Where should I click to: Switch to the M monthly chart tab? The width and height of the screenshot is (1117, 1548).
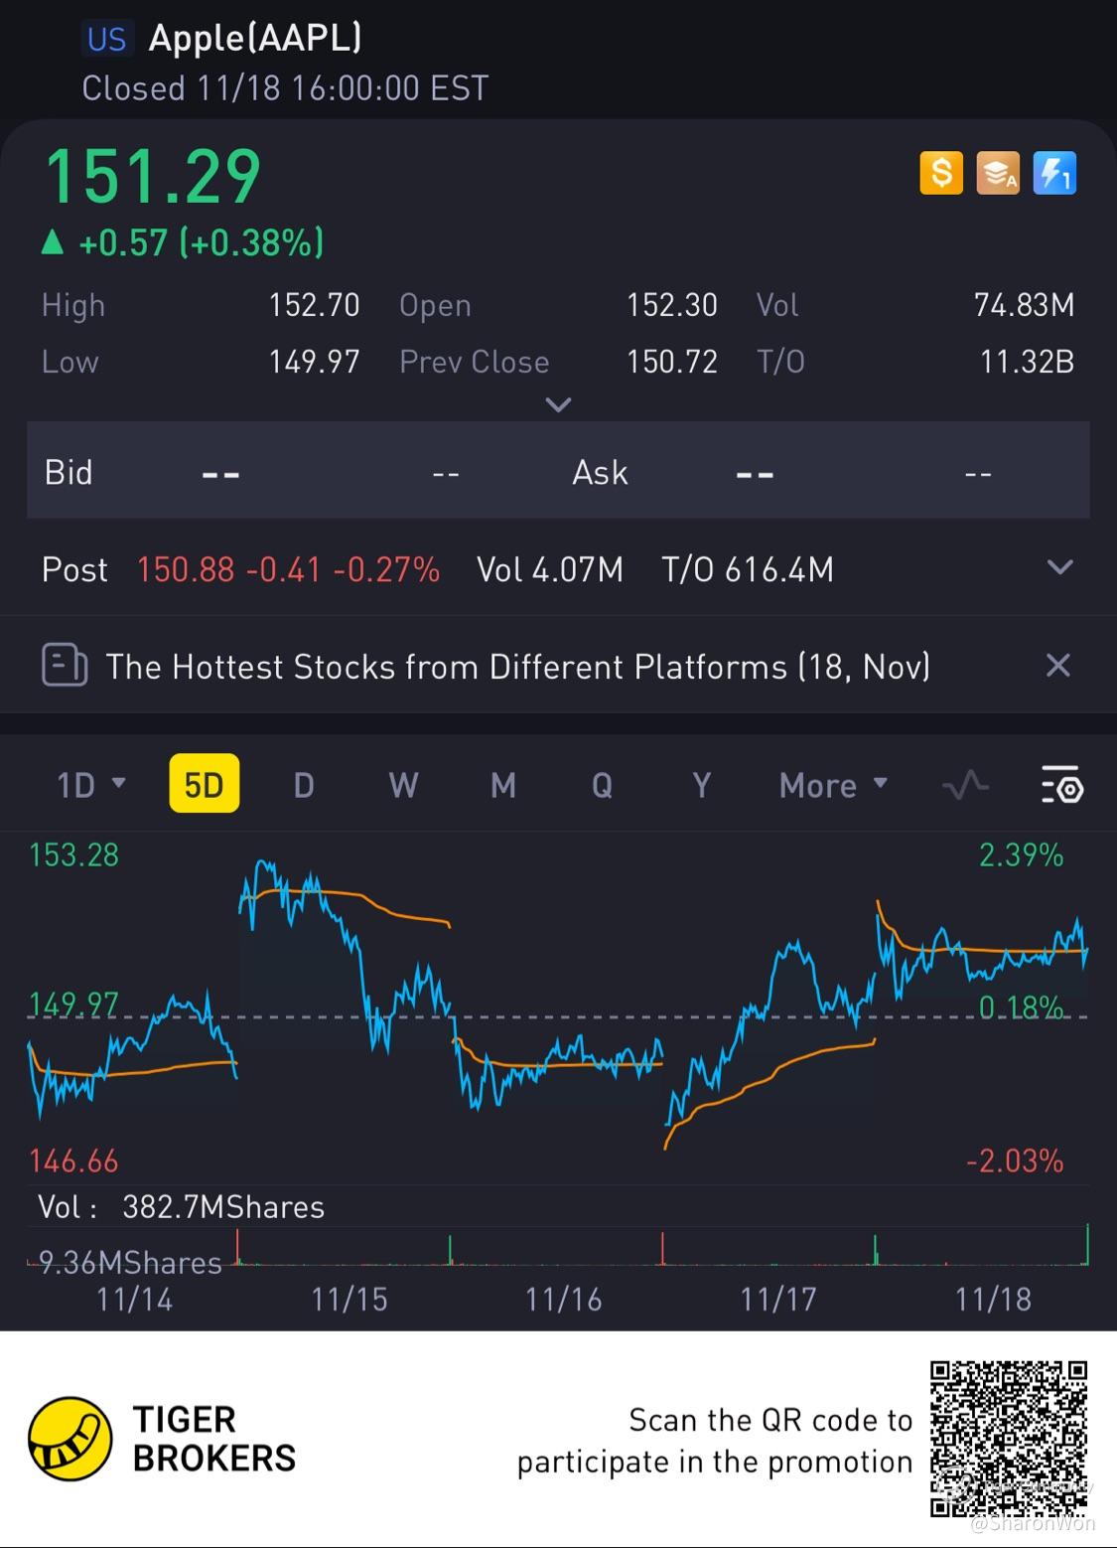click(x=503, y=785)
